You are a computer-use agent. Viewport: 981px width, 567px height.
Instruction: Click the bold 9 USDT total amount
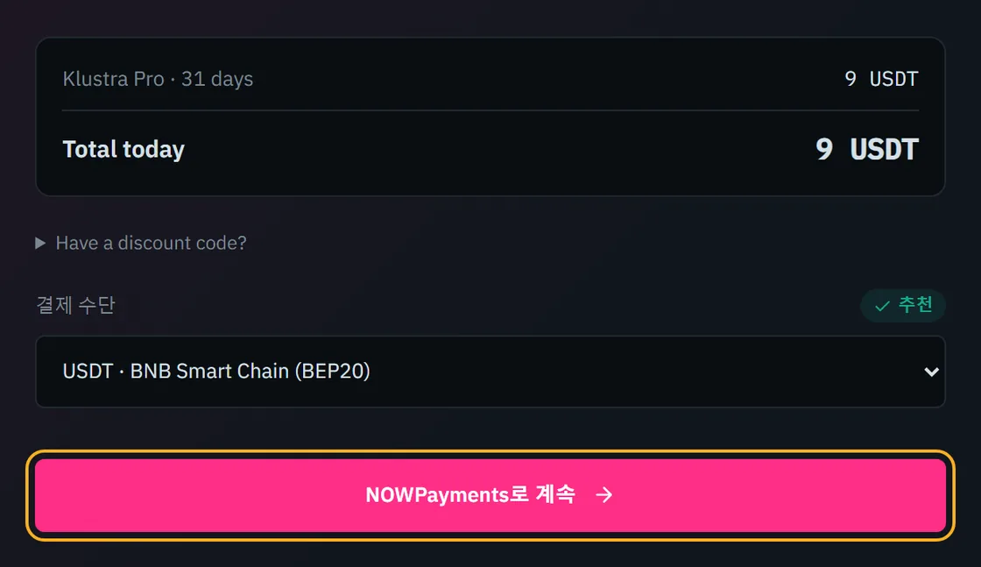click(x=867, y=150)
